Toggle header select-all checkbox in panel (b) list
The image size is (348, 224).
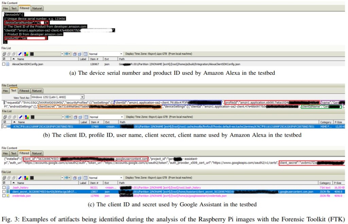pos(4,122)
